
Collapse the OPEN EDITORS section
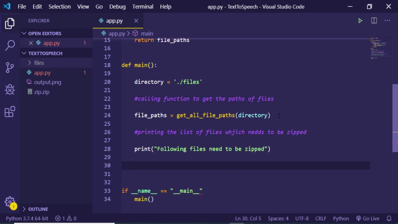(x=45, y=33)
